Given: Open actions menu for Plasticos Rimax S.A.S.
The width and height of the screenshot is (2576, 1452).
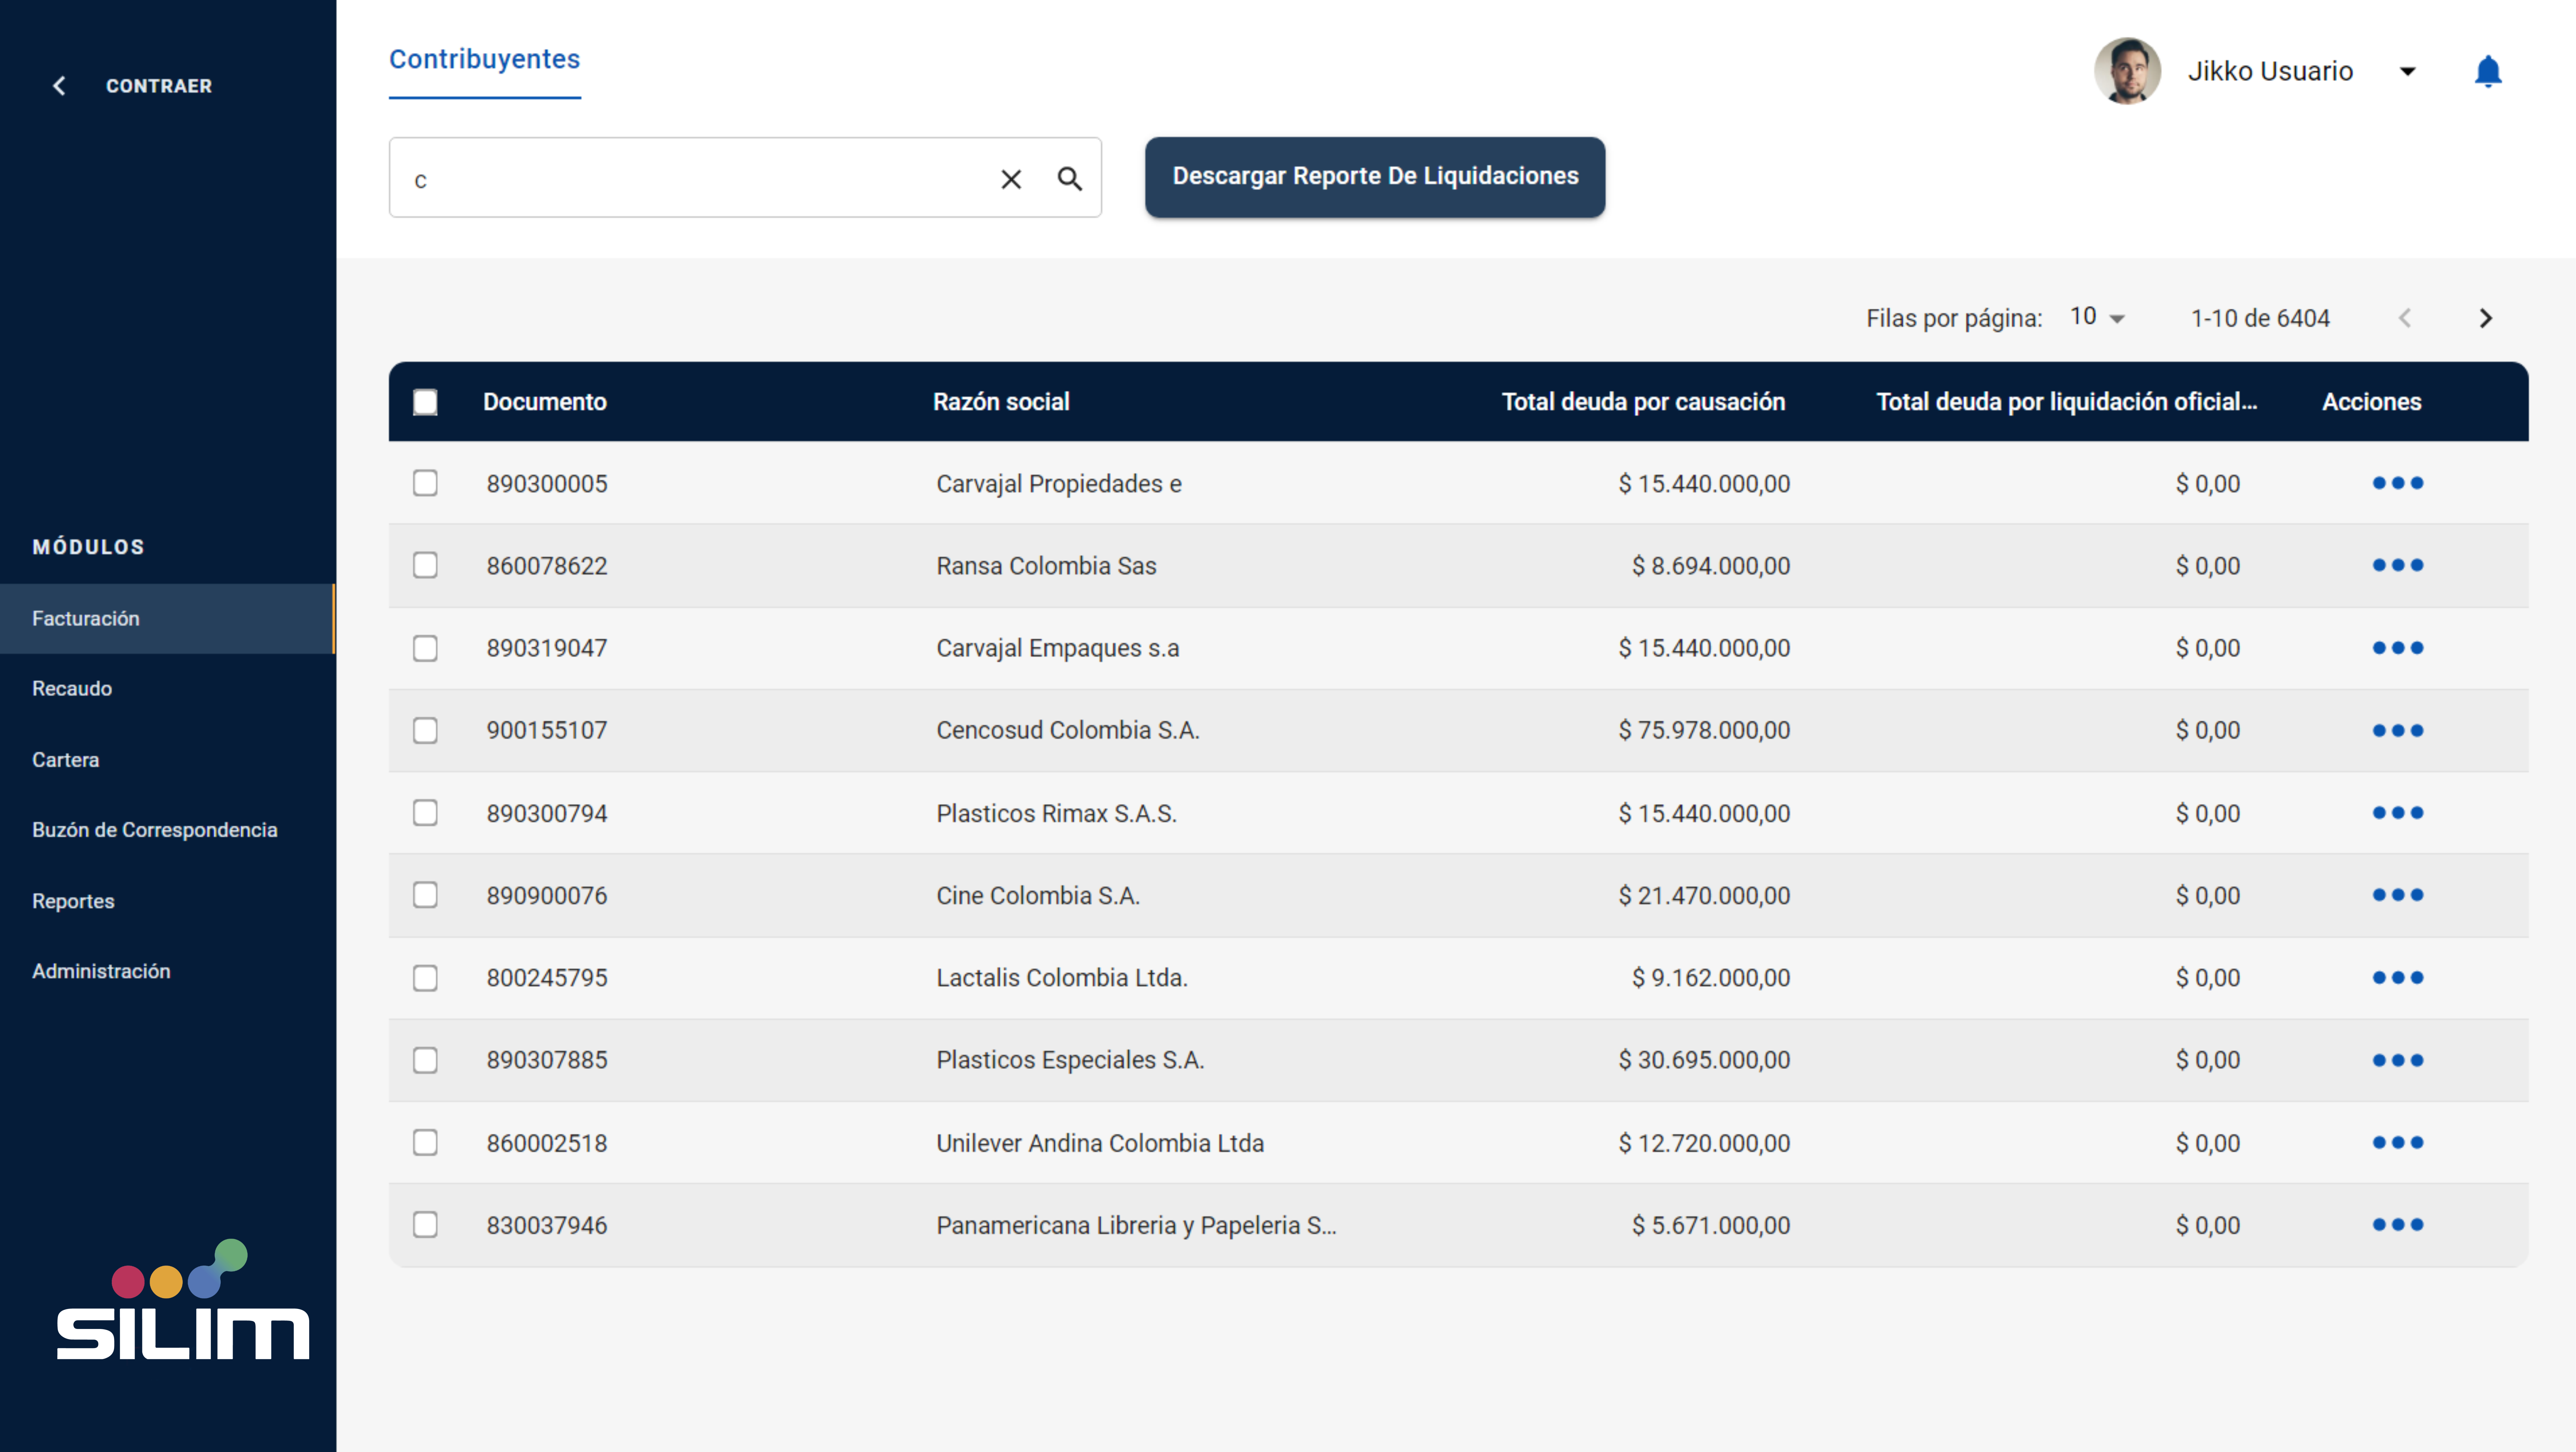Looking at the screenshot, I should pos(2398,813).
